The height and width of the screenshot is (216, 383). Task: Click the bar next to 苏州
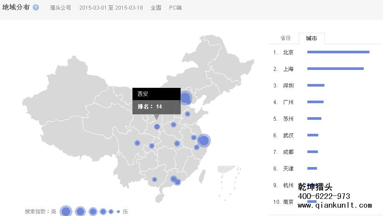pos(314,118)
